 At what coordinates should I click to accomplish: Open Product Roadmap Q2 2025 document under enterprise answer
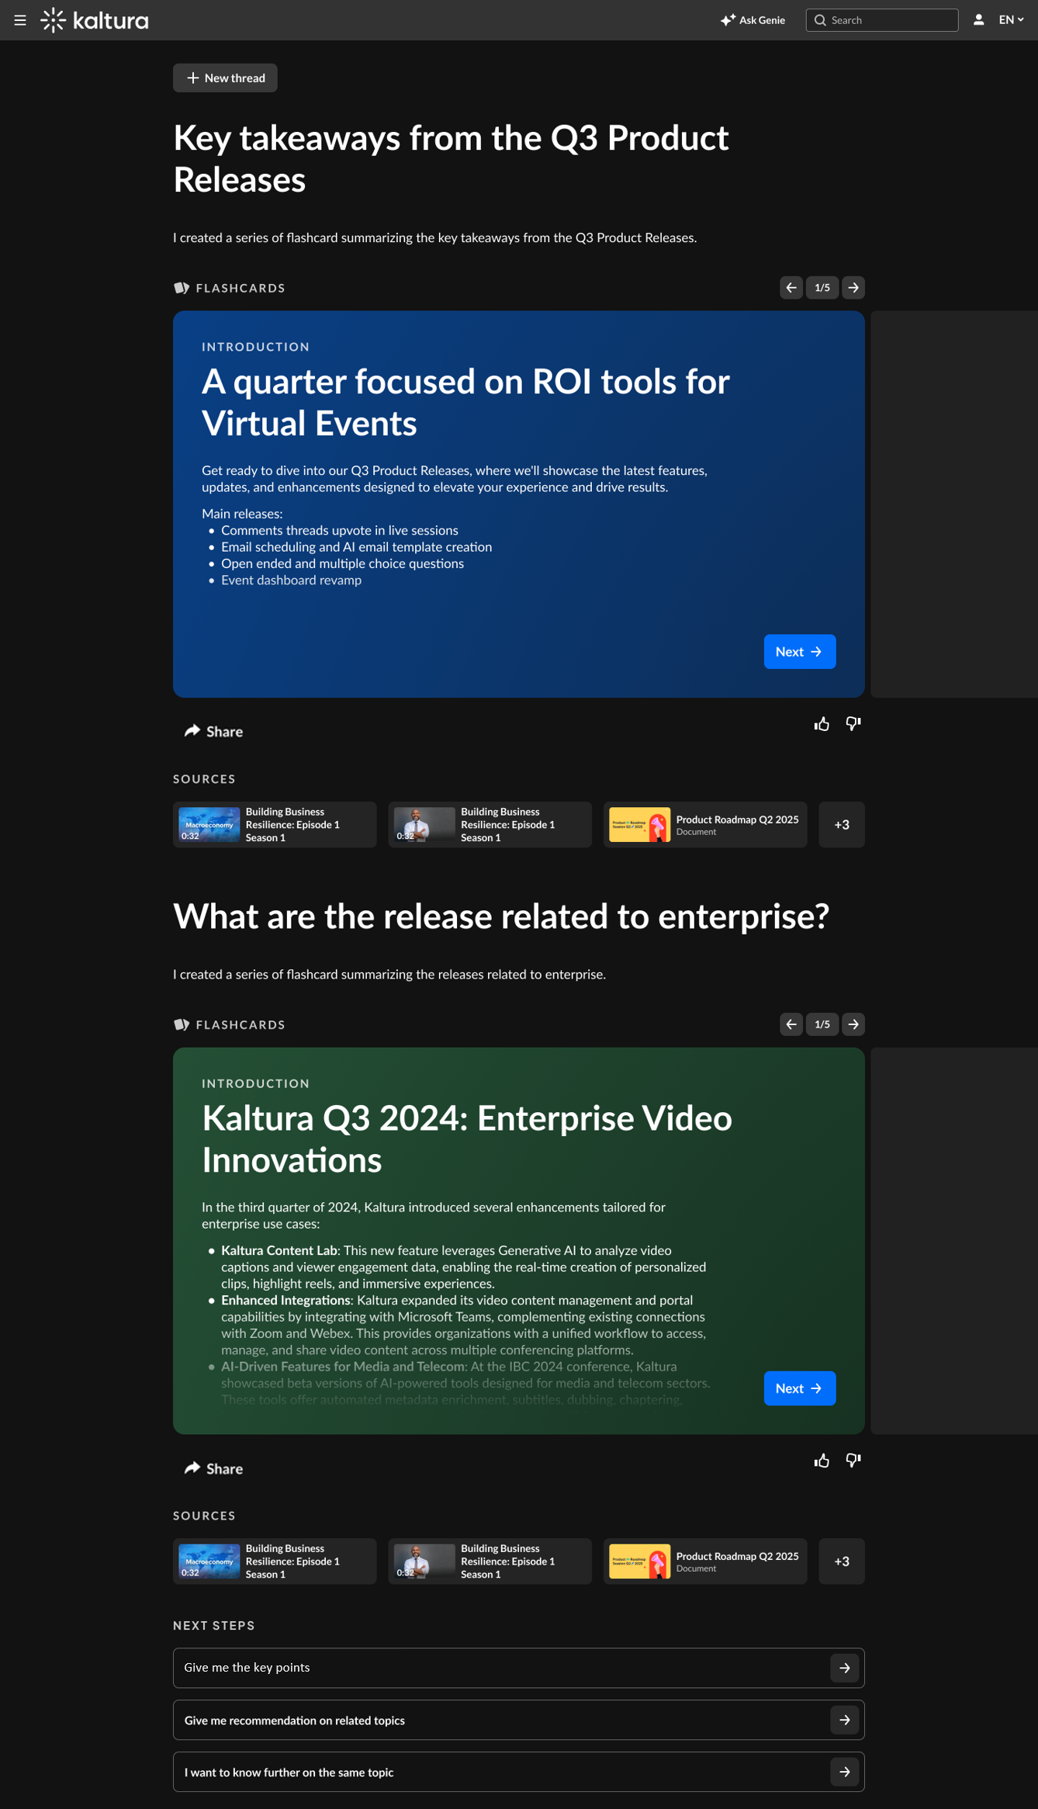[705, 1561]
